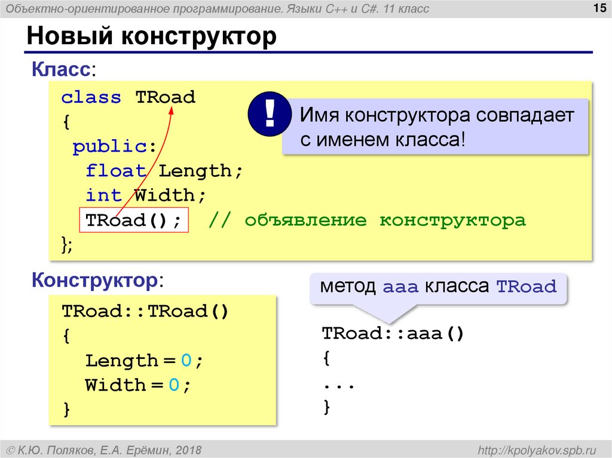Image resolution: width=612 pixels, height=458 pixels.
Task: Click the 'float Length;' declaration
Action: (164, 171)
